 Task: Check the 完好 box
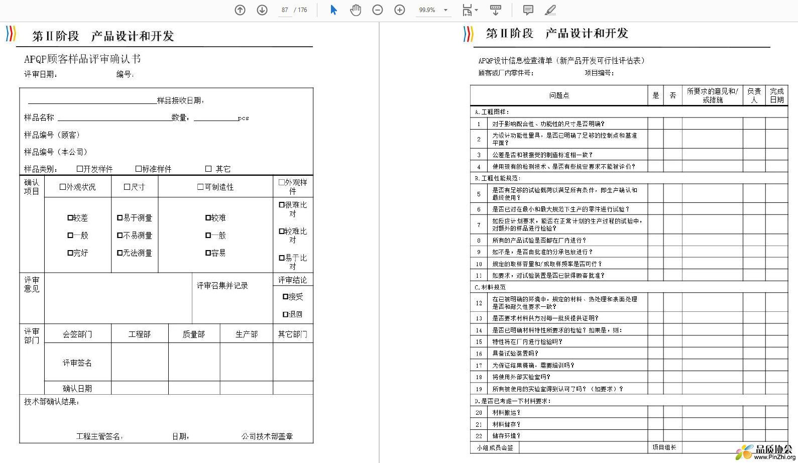pyautogui.click(x=70, y=253)
